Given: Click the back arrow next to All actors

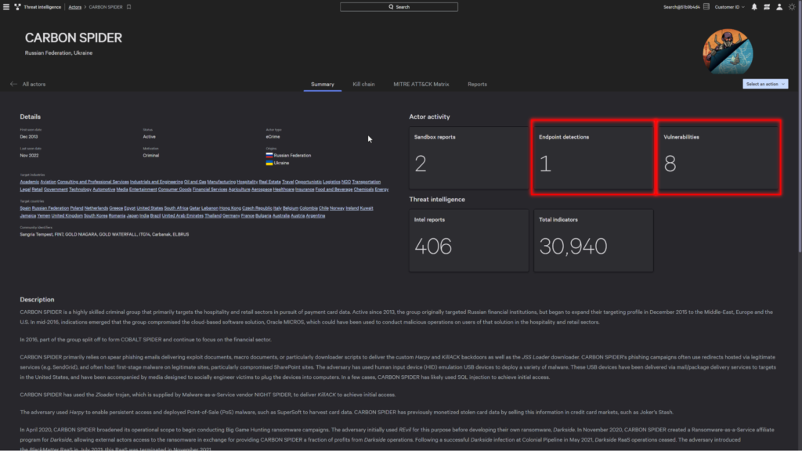Looking at the screenshot, I should pos(13,84).
